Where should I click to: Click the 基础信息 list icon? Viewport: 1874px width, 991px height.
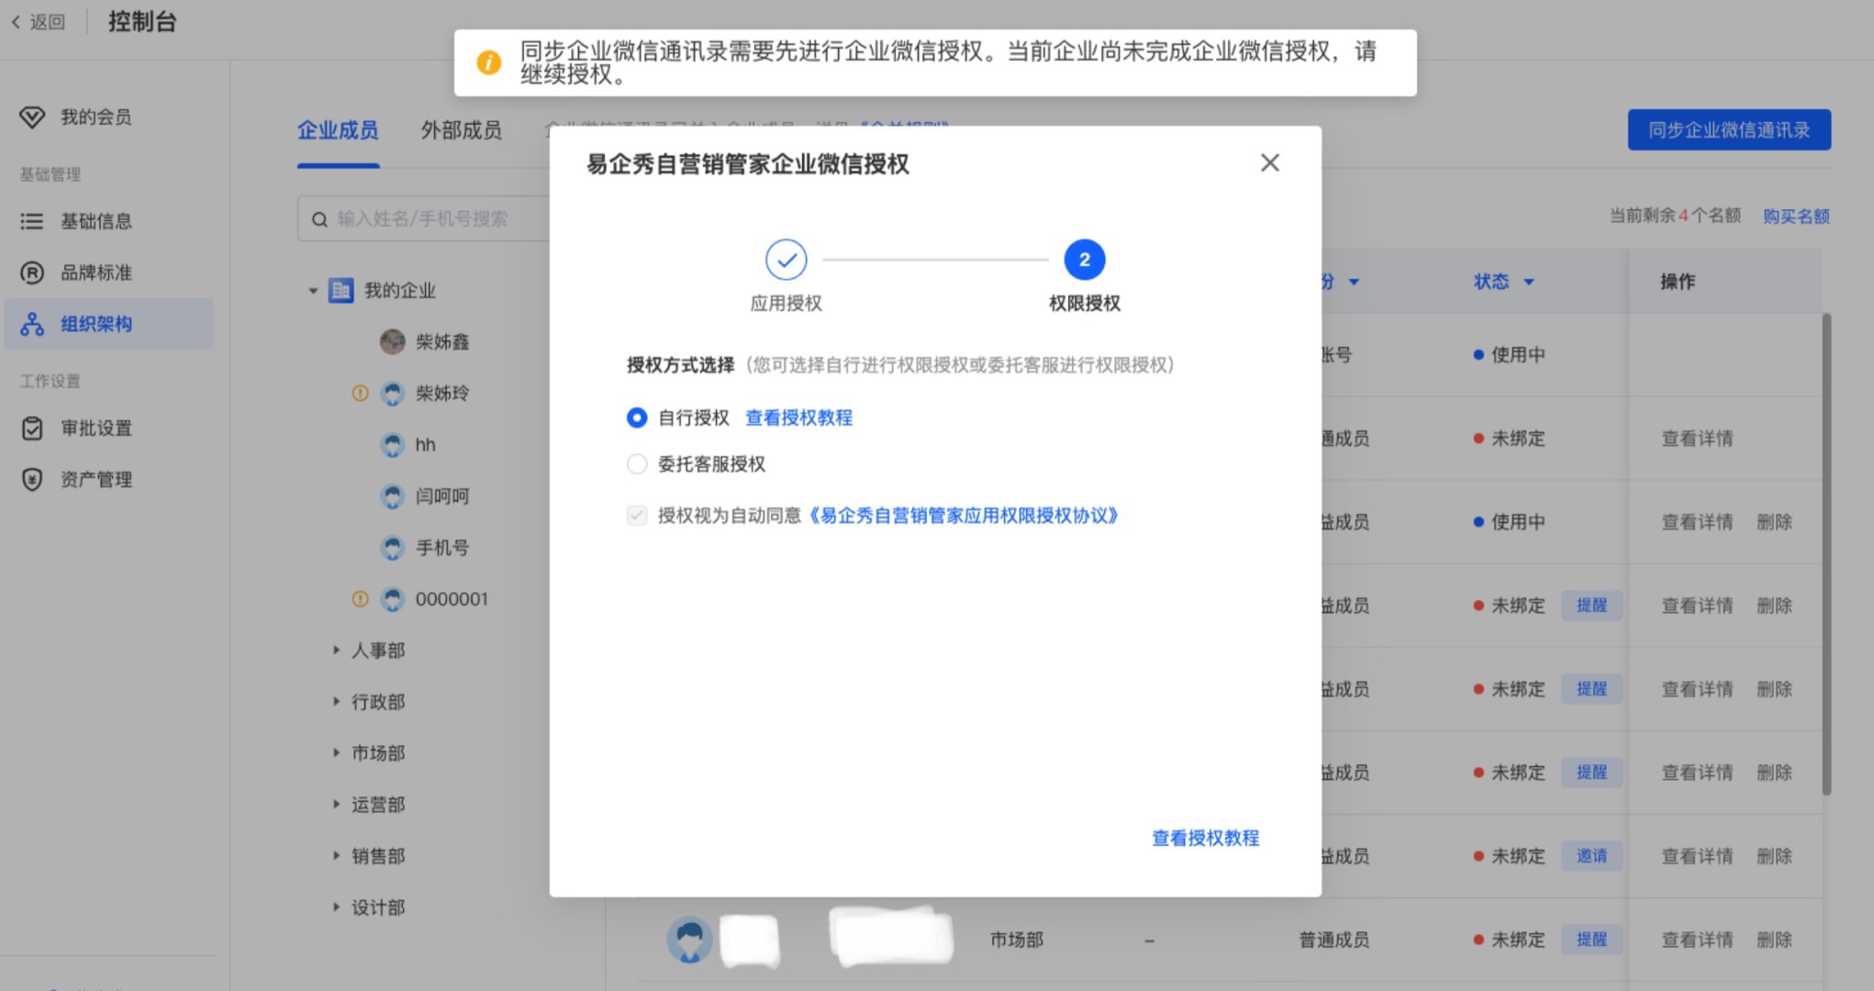point(32,221)
